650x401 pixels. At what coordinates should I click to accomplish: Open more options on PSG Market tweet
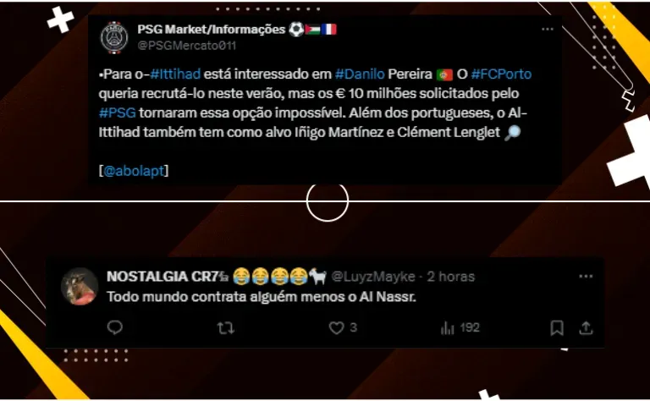coord(548,29)
